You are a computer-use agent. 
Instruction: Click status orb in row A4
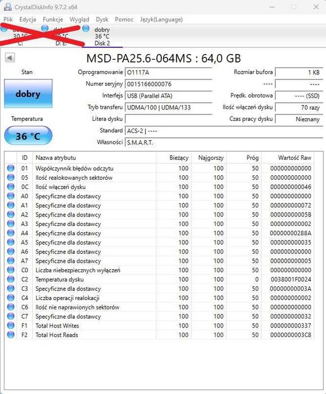point(11,233)
